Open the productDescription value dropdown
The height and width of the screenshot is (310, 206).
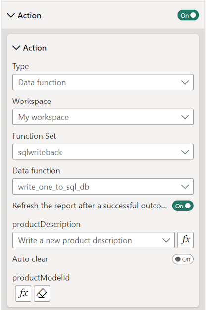click(94, 240)
